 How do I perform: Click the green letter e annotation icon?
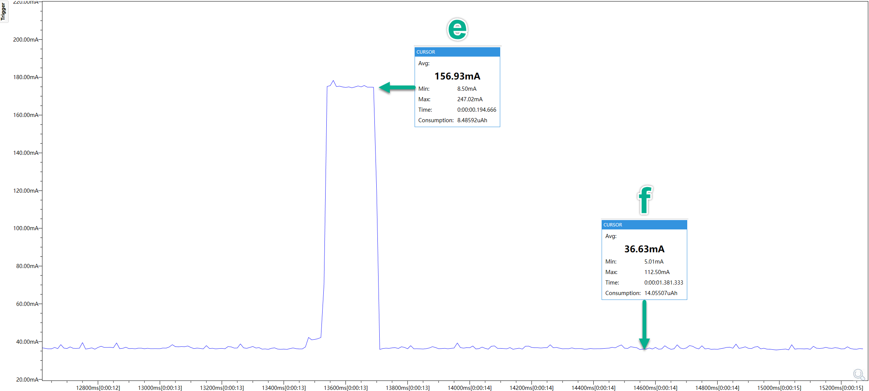point(457,29)
